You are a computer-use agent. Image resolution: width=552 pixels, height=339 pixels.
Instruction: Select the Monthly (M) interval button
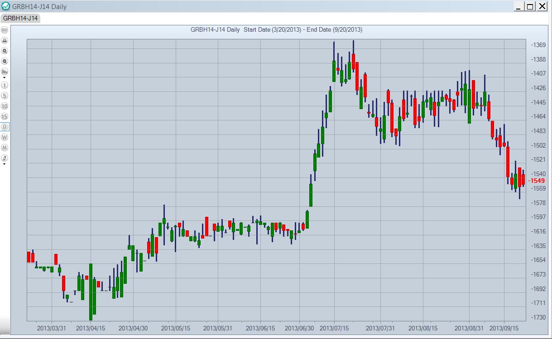(5, 148)
